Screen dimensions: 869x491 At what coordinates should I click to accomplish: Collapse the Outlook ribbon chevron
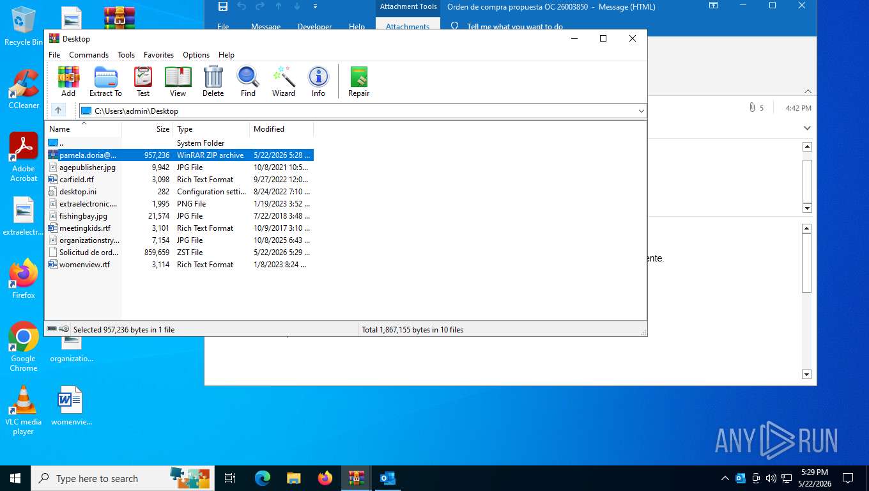(808, 91)
